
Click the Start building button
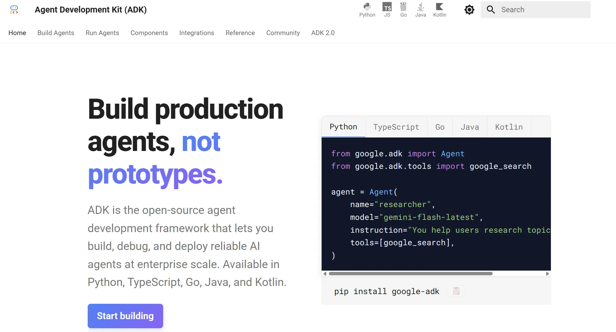[x=125, y=316]
